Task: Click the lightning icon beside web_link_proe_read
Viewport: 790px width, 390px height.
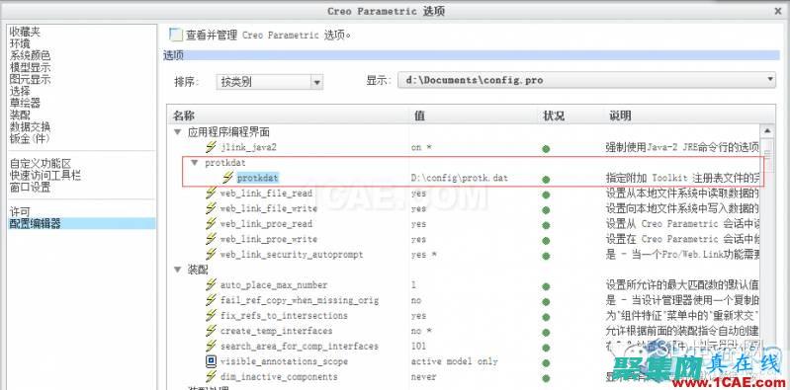Action: click(212, 223)
